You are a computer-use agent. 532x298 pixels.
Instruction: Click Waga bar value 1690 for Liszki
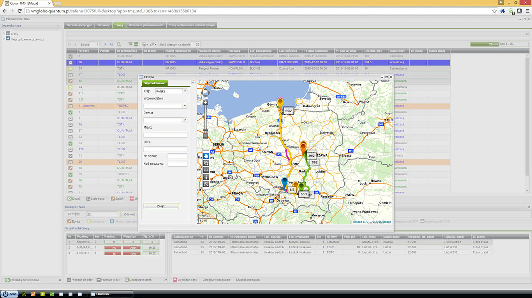click(132, 253)
